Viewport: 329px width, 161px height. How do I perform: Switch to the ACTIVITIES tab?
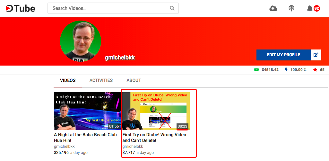101,80
